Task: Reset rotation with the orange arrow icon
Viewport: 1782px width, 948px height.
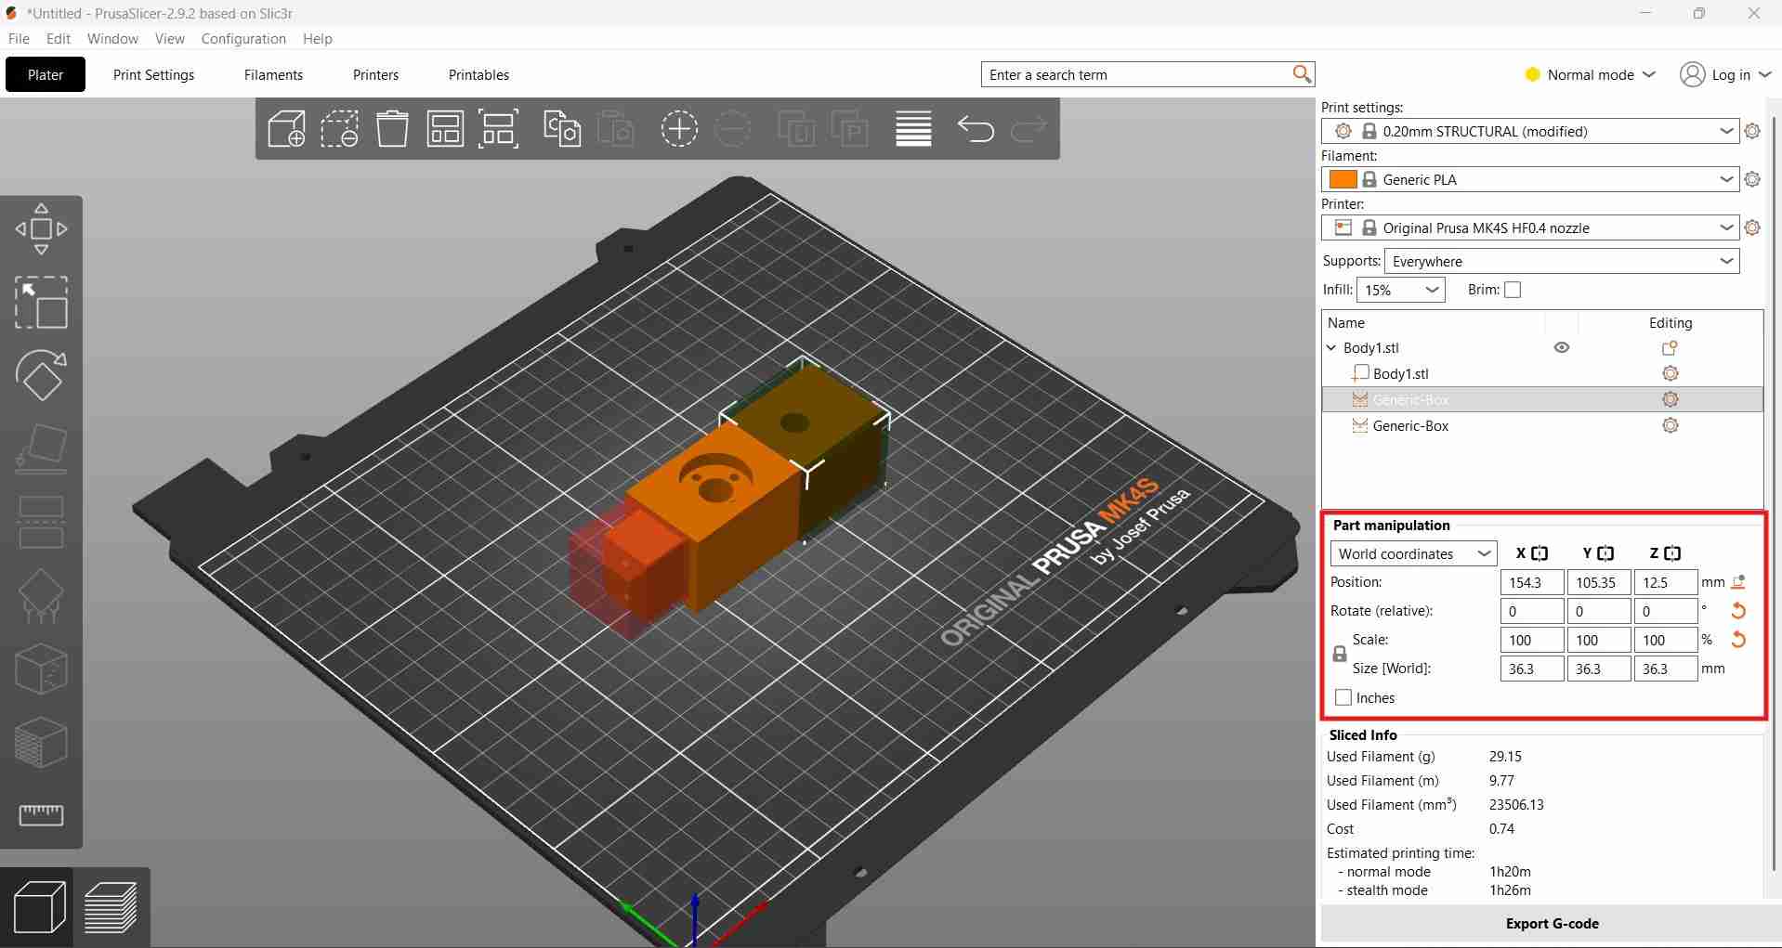Action: 1738,611
